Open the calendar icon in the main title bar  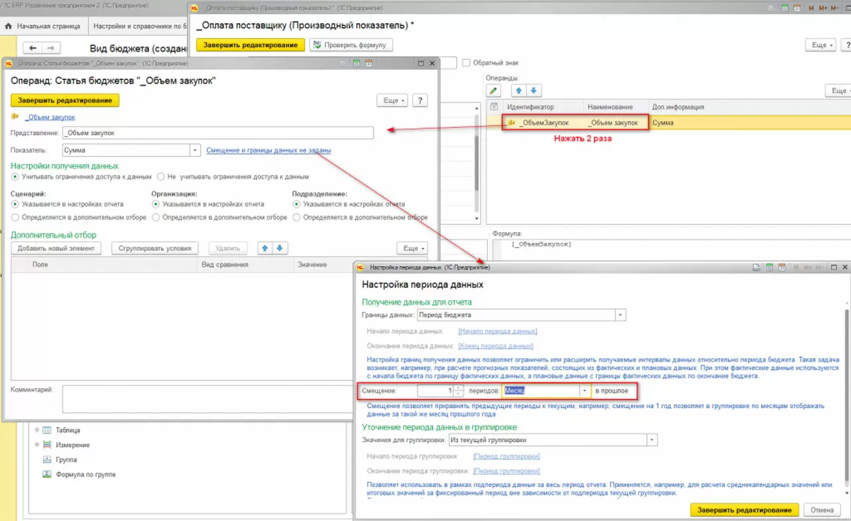coord(798,8)
